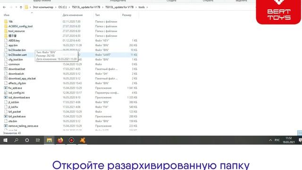Select the AC695X_config_tool folder icon
The width and height of the screenshot is (302, 170).
tap(6, 26)
